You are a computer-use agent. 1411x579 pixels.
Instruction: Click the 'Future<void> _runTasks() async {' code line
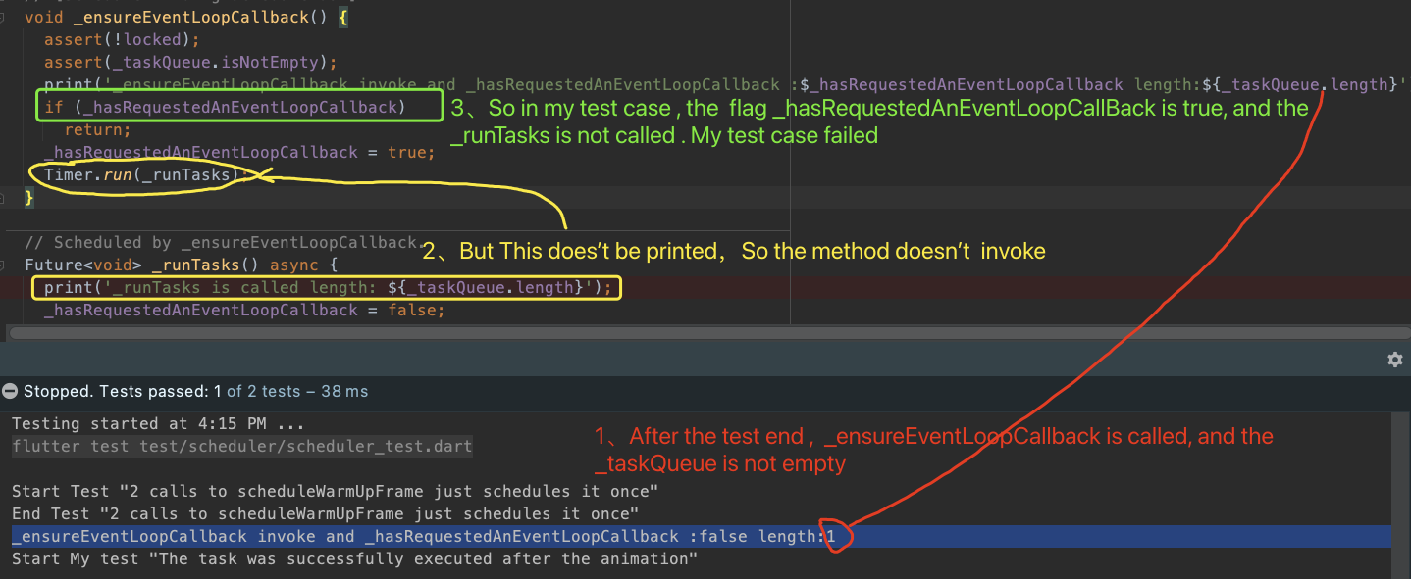(181, 265)
